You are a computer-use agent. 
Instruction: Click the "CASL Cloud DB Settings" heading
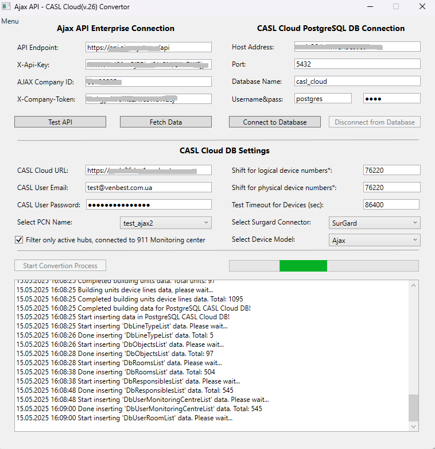(224, 150)
